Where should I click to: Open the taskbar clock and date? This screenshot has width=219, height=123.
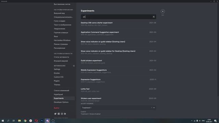coord(209,121)
